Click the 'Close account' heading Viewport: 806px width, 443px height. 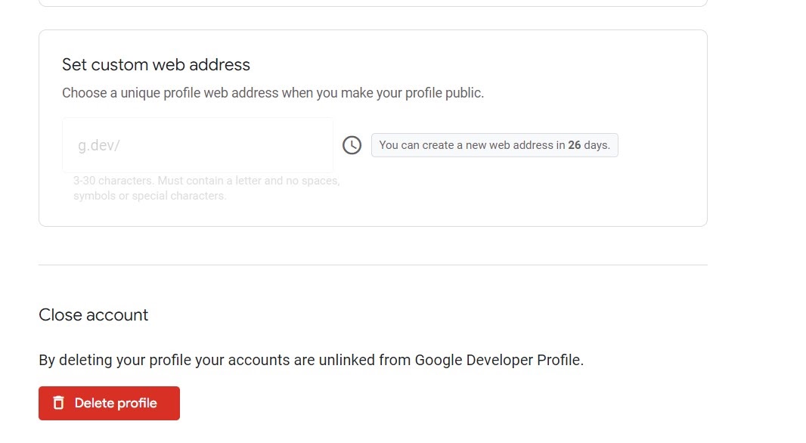93,315
